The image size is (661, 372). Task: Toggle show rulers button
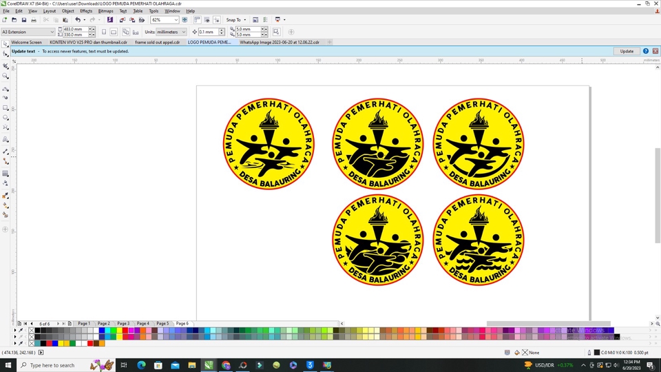198,20
